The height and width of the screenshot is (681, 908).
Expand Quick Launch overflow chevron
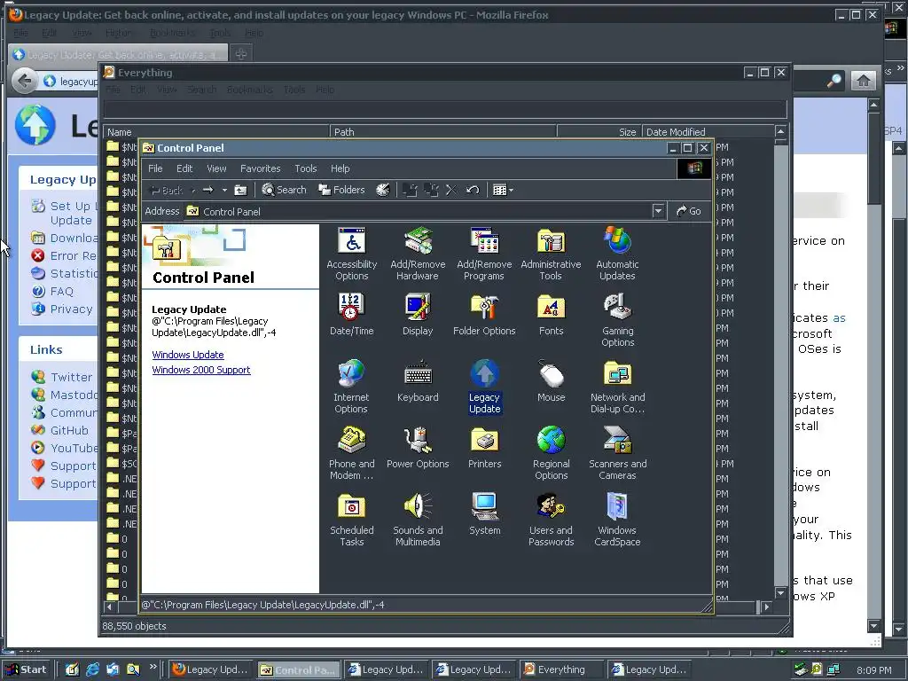tap(153, 667)
